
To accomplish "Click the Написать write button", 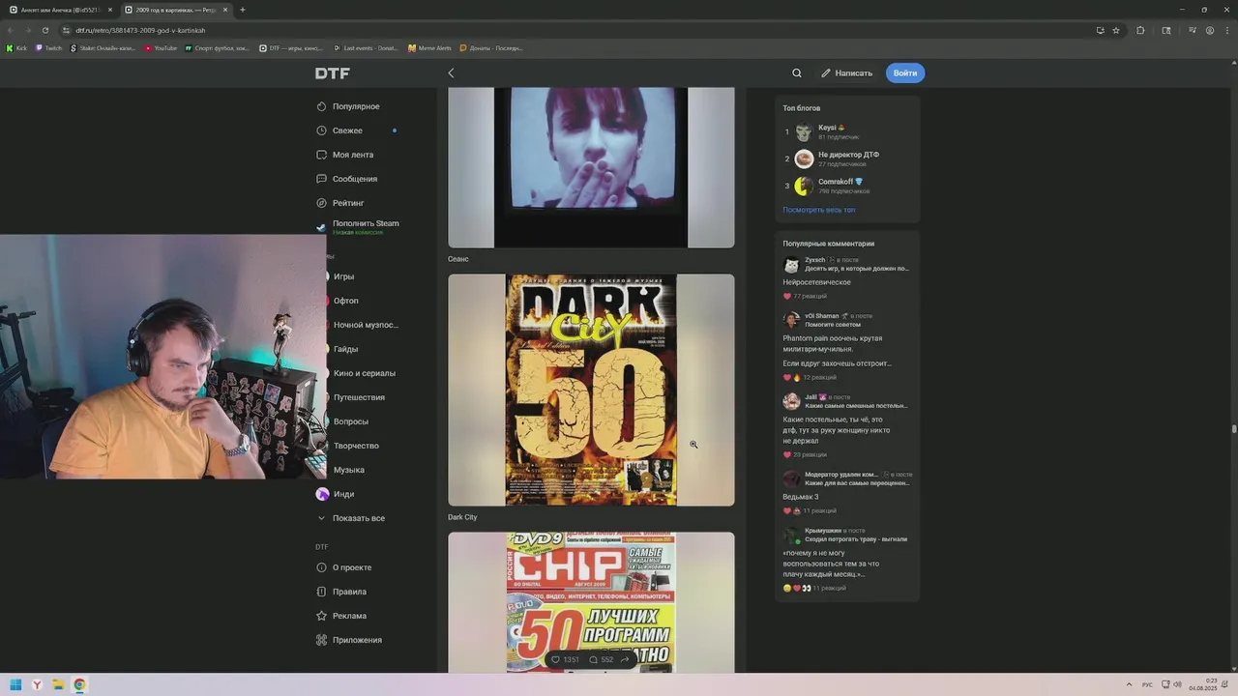I will click(x=846, y=72).
